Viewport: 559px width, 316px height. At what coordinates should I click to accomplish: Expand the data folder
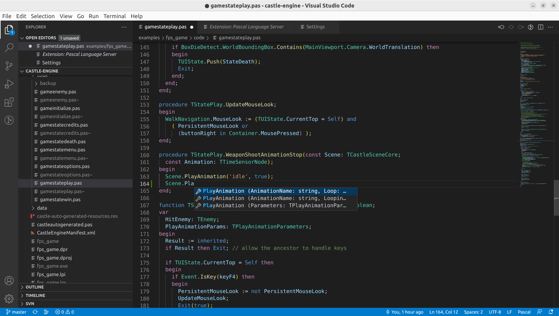tap(42, 208)
